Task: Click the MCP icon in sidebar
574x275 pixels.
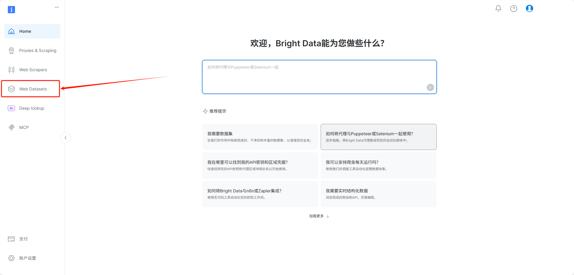Action: coord(11,127)
